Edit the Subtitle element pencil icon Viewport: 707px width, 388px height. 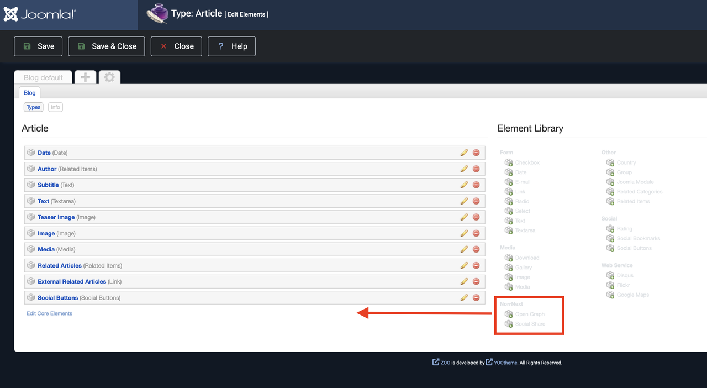point(464,185)
